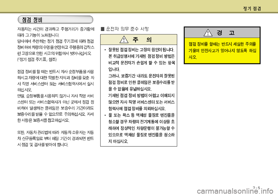This screenshot has height=196, width=278.
Task: Click the 운전자 의무 준수 사항 subheading
Action: 127,29
